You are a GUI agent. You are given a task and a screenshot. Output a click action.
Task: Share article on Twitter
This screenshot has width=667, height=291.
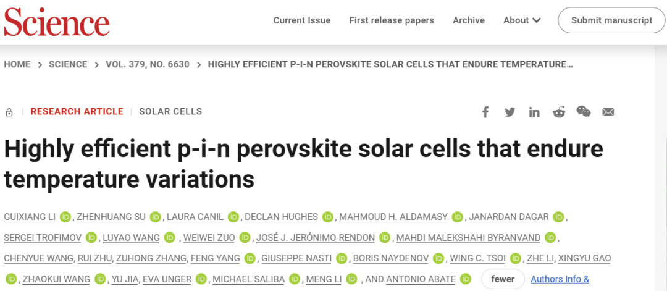coord(510,112)
